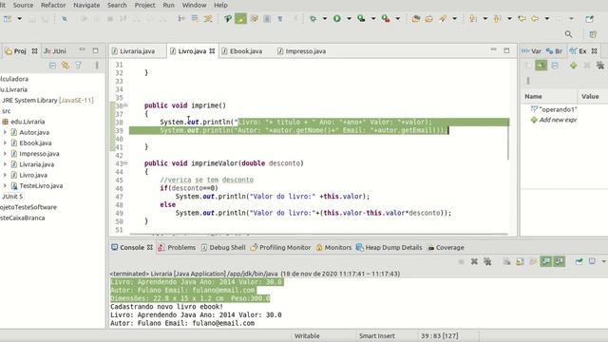Click Remove All Expressions icon
Image resolution: width=608 pixels, height=342 pixels.
coord(600,66)
